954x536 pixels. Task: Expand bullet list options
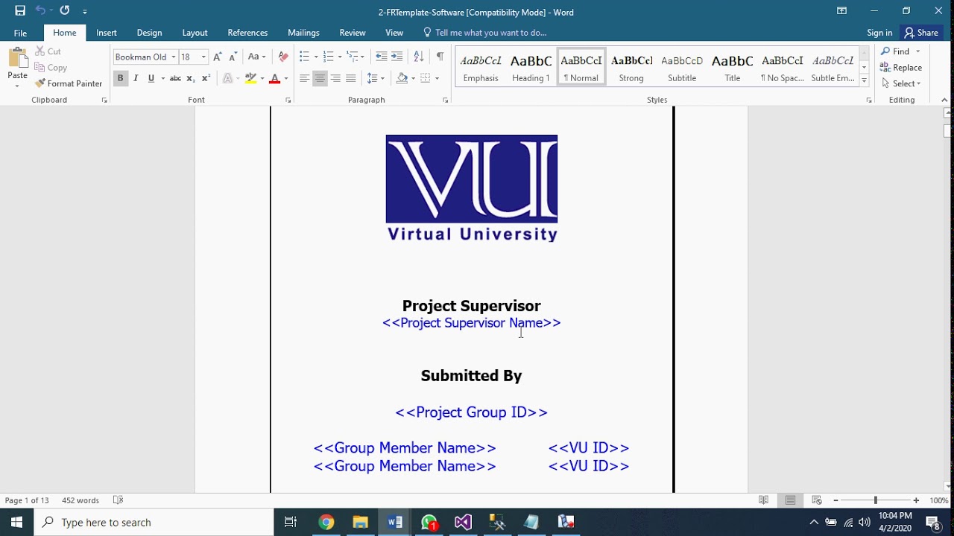click(x=316, y=57)
